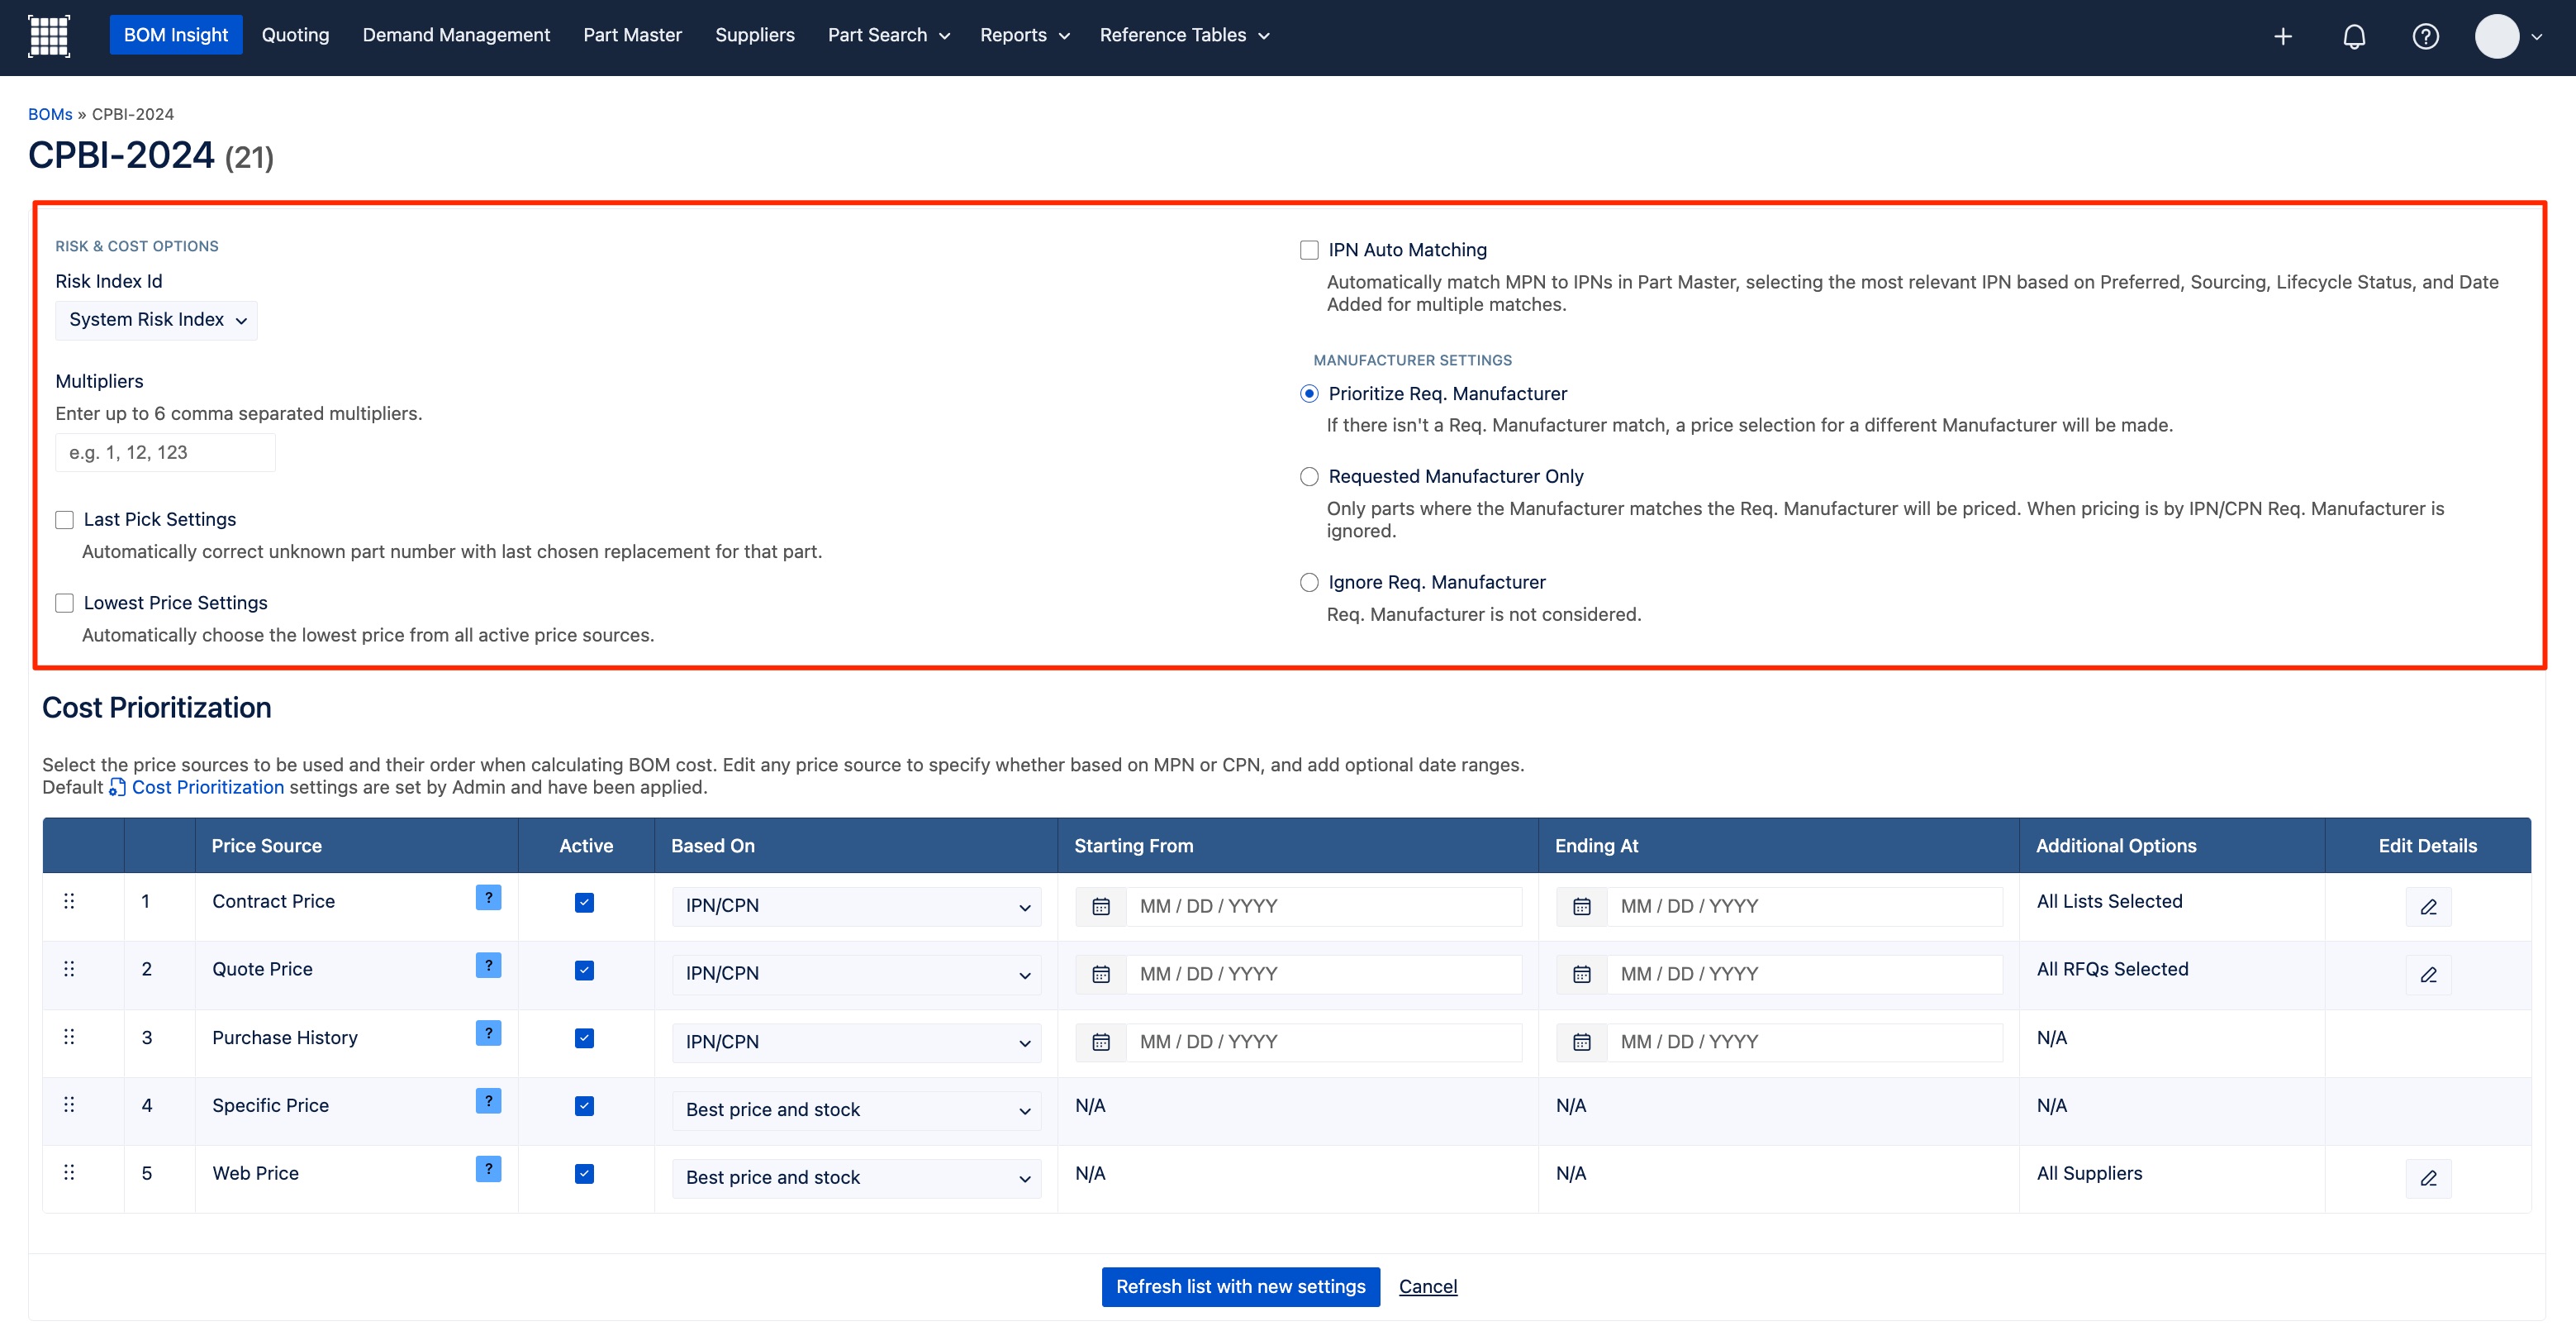Expand the Reports menu
Image resolution: width=2576 pixels, height=1331 pixels.
(1024, 36)
